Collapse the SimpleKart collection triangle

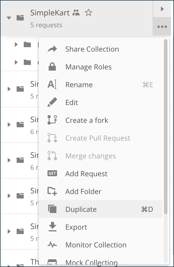point(9,18)
